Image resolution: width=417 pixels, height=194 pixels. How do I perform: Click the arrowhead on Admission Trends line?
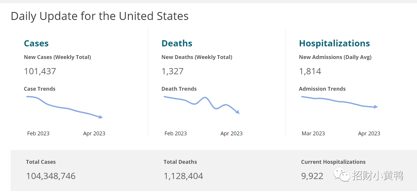(x=376, y=107)
